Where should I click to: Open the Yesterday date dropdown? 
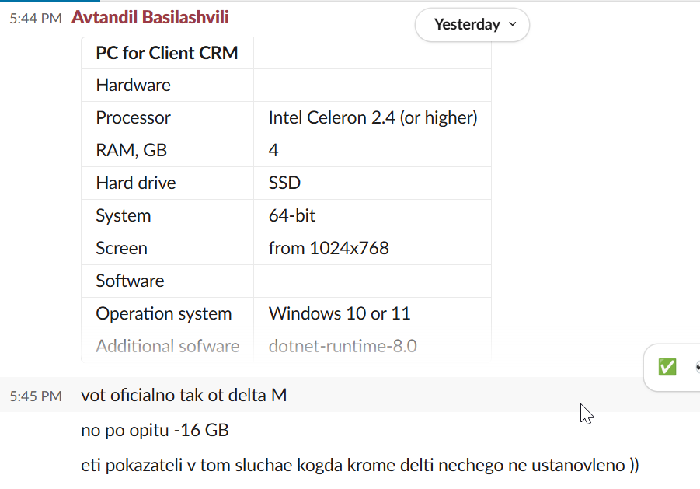point(472,25)
